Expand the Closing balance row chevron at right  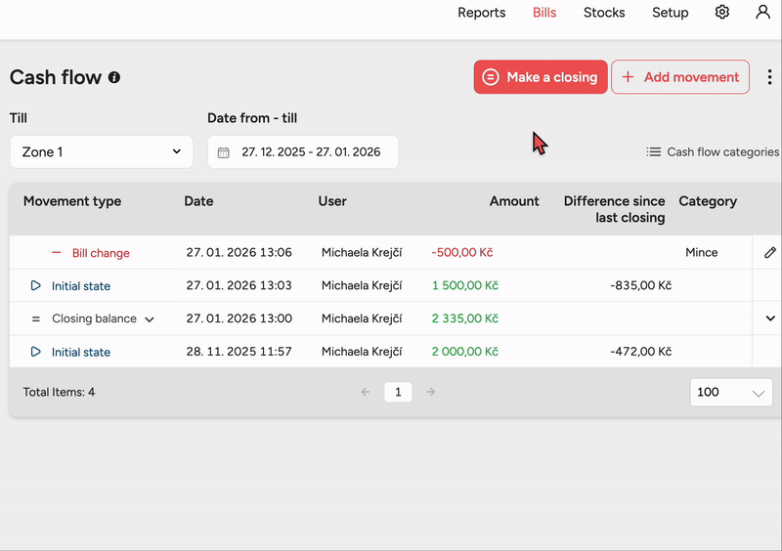tap(769, 318)
